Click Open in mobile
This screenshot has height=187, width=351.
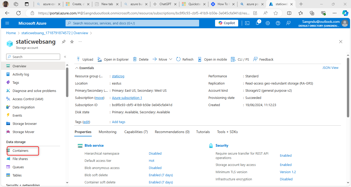(212, 59)
